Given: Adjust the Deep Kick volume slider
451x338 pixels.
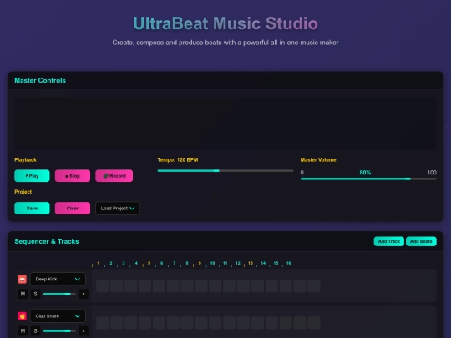Looking at the screenshot, I should (59, 294).
